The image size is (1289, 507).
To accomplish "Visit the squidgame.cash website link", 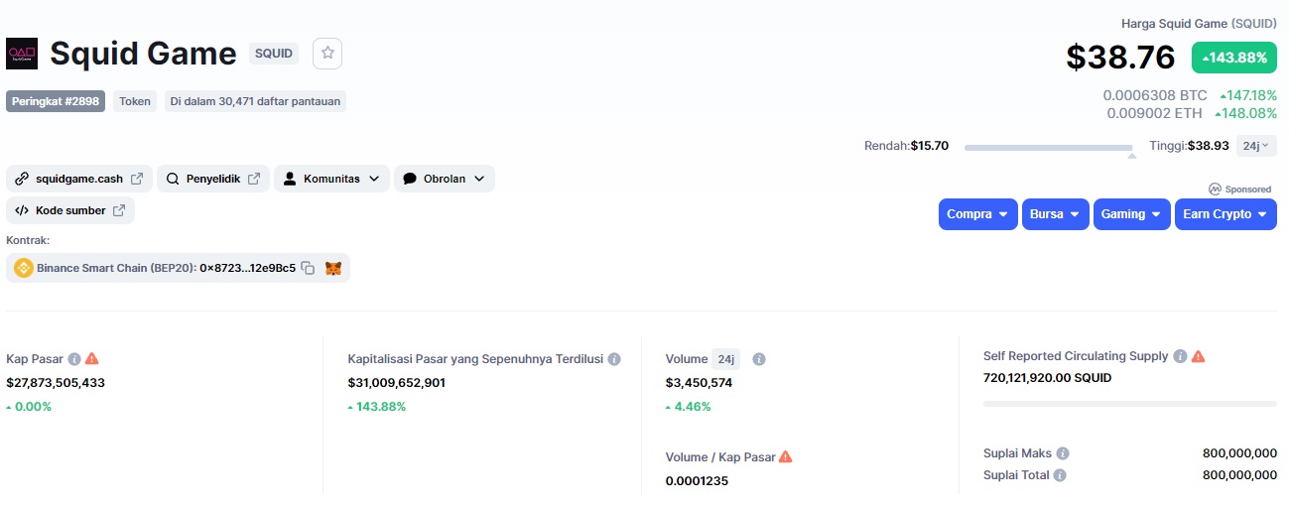I will (79, 179).
